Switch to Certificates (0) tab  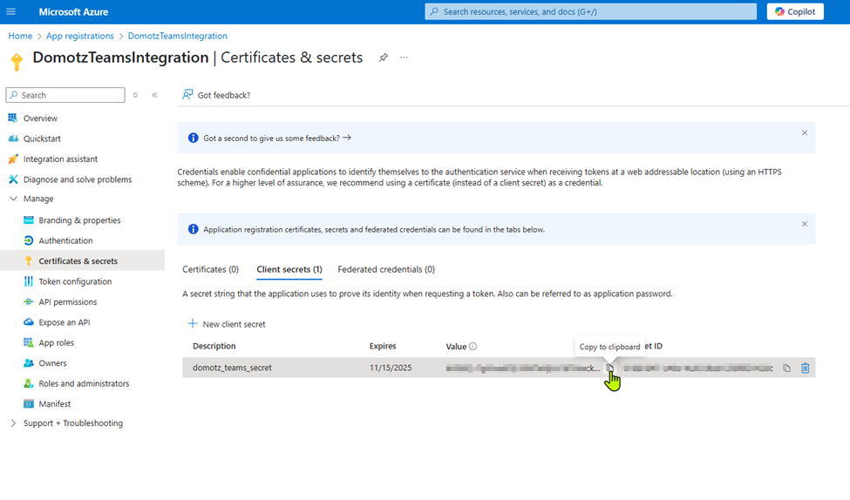pos(210,269)
